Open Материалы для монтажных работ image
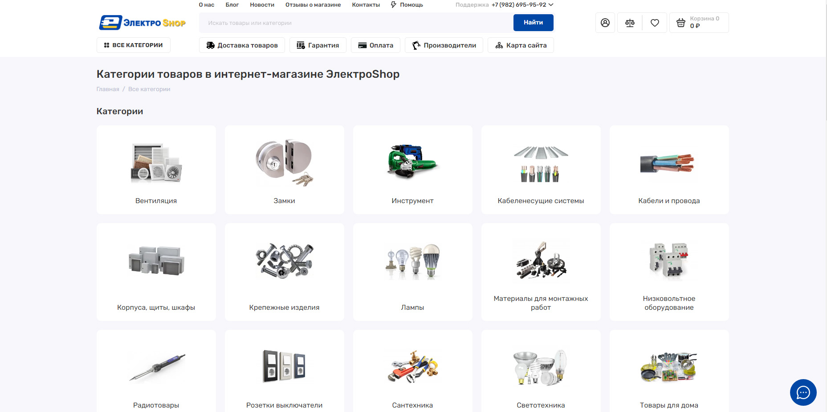 (541, 260)
